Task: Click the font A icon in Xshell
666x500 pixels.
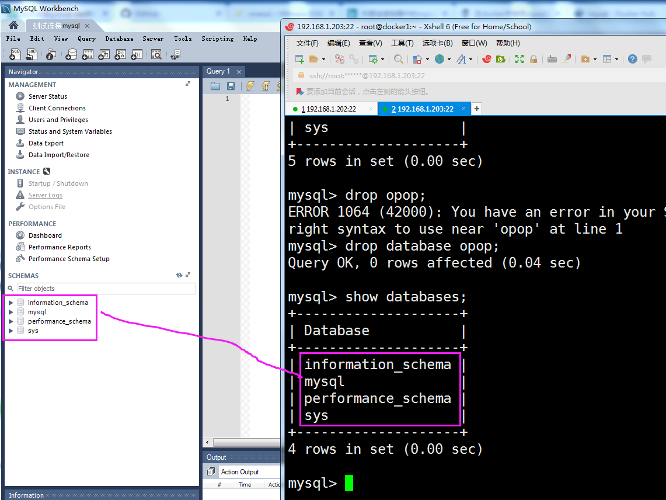Action: [461, 59]
